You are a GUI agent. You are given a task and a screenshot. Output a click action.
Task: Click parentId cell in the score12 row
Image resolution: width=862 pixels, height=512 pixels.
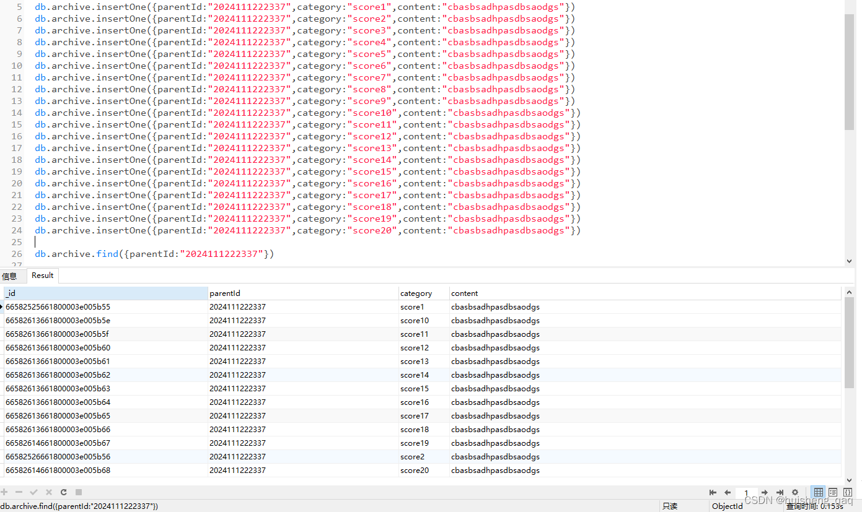(303, 348)
